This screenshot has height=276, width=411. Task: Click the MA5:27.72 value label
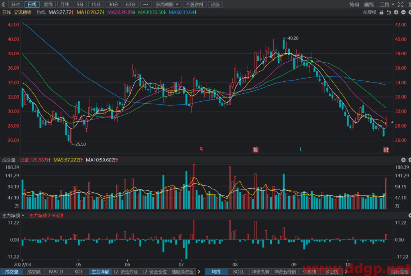[61, 12]
